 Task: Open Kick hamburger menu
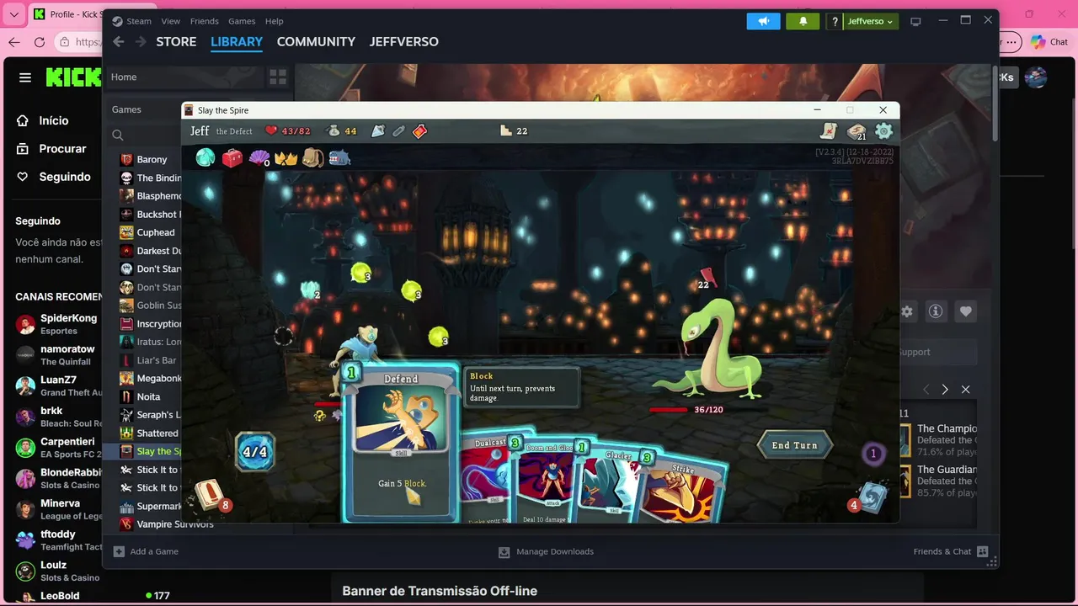click(x=25, y=77)
